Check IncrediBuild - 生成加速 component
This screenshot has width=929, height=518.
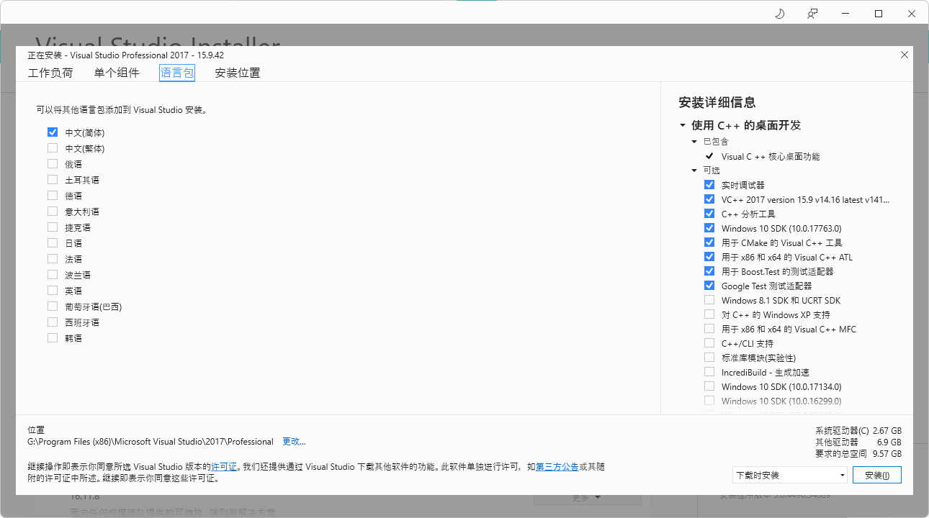click(709, 372)
